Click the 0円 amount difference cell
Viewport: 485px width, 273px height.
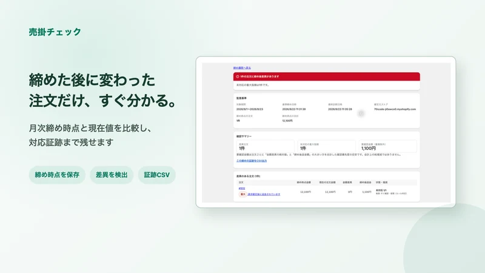click(350, 192)
